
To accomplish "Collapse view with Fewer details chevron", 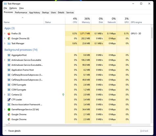I will pos(6,131).
